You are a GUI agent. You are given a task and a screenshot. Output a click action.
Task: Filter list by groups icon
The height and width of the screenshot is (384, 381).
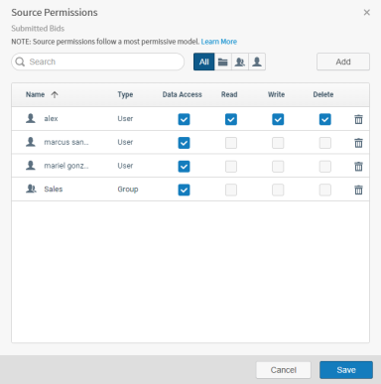240,62
